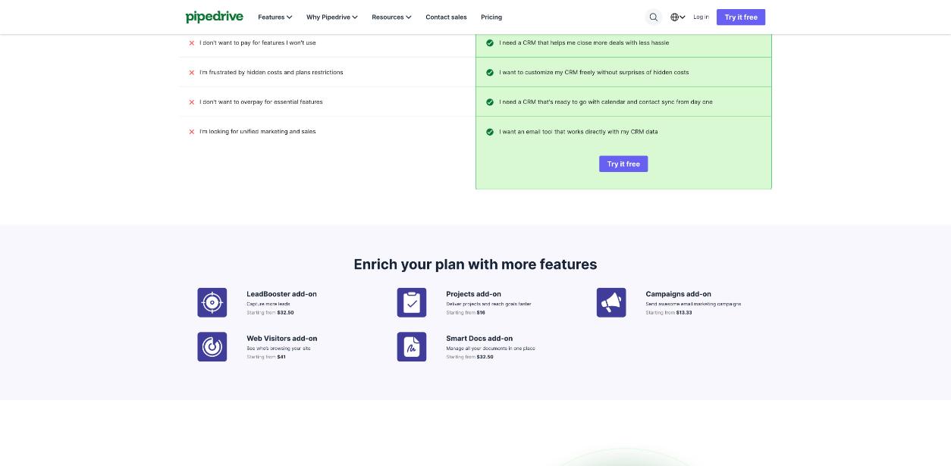Select text 'I'm frustrated by hidden costs and plans restrictions'

(271, 73)
